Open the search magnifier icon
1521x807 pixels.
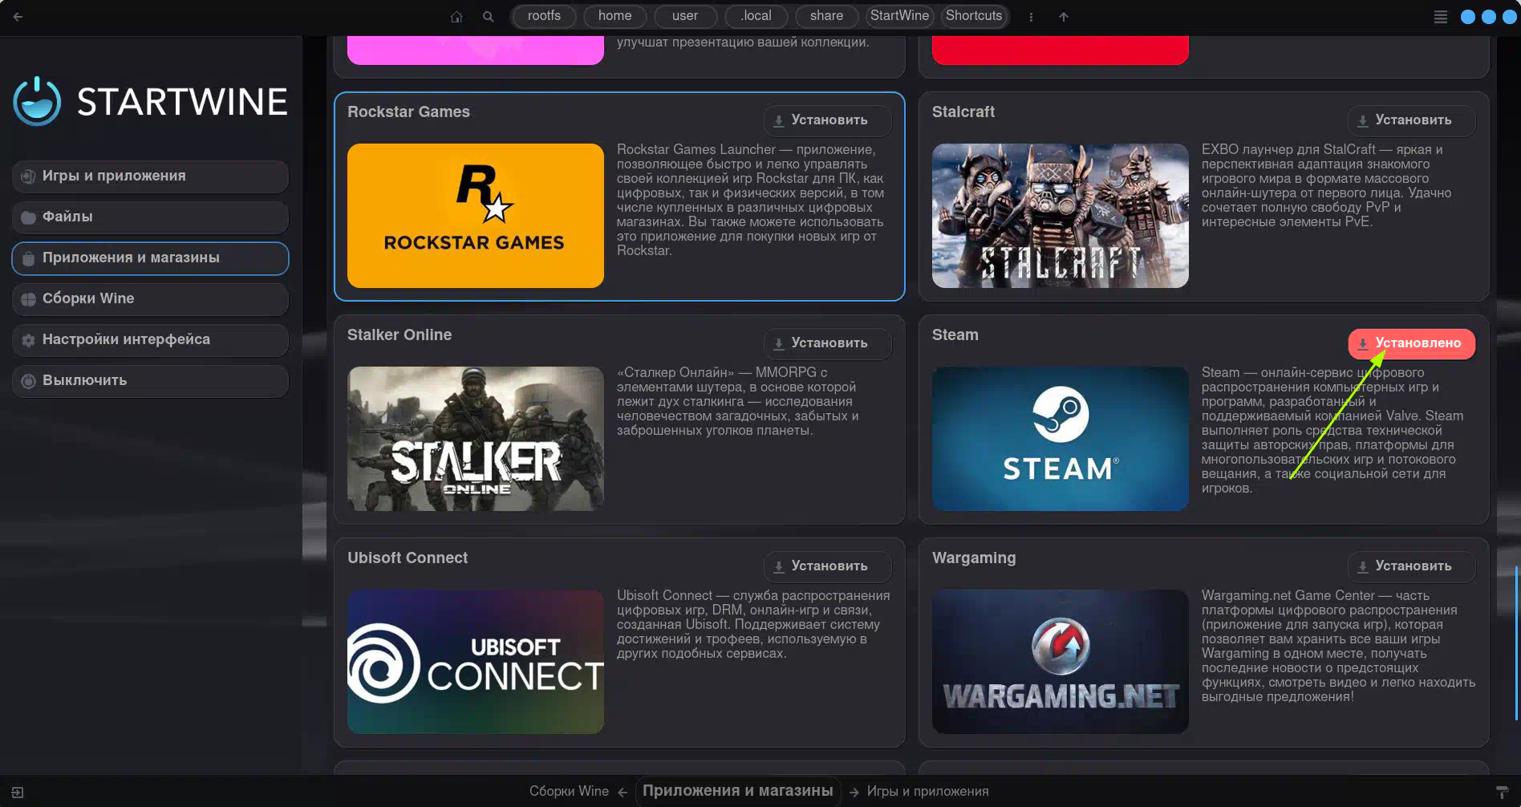point(488,16)
